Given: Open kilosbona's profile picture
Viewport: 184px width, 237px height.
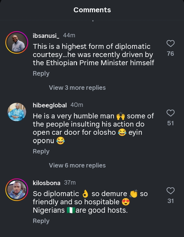Looking at the screenshot, I should [x=17, y=190].
